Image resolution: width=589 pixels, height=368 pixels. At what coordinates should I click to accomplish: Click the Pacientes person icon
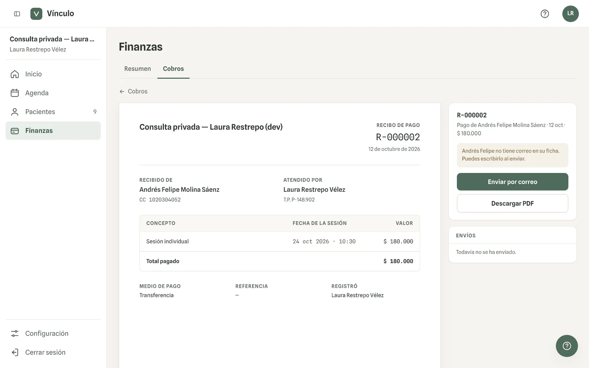coord(15,112)
